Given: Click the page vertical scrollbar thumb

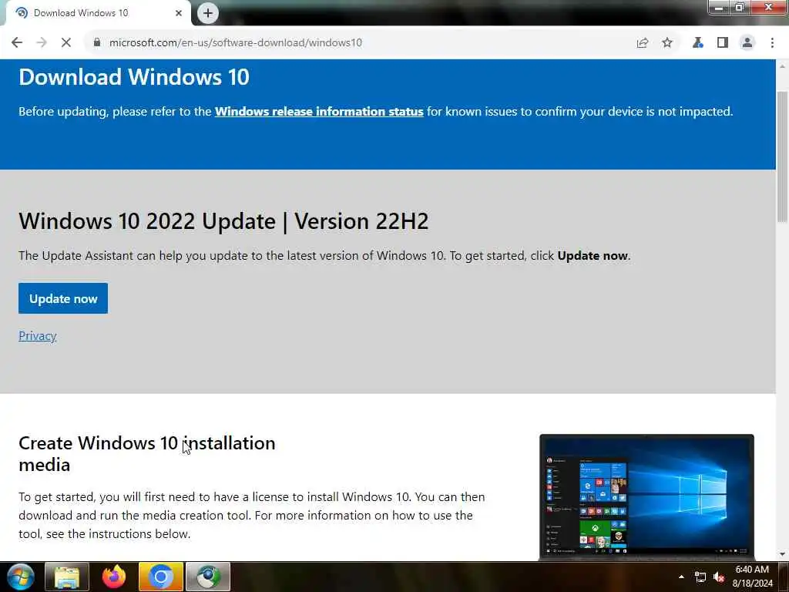Looking at the screenshot, I should 783,156.
